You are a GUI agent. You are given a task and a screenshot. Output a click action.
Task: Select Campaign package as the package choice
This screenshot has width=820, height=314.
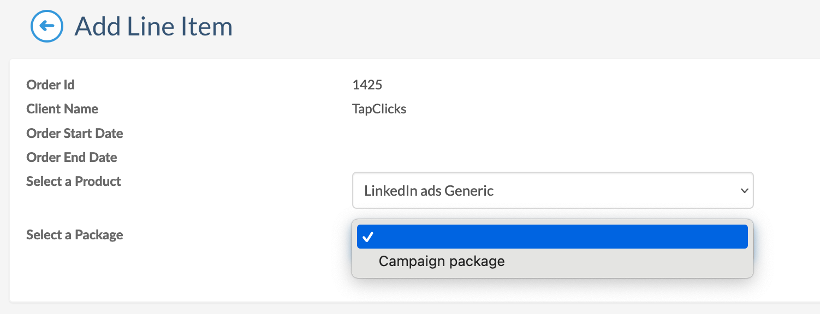[x=441, y=261]
